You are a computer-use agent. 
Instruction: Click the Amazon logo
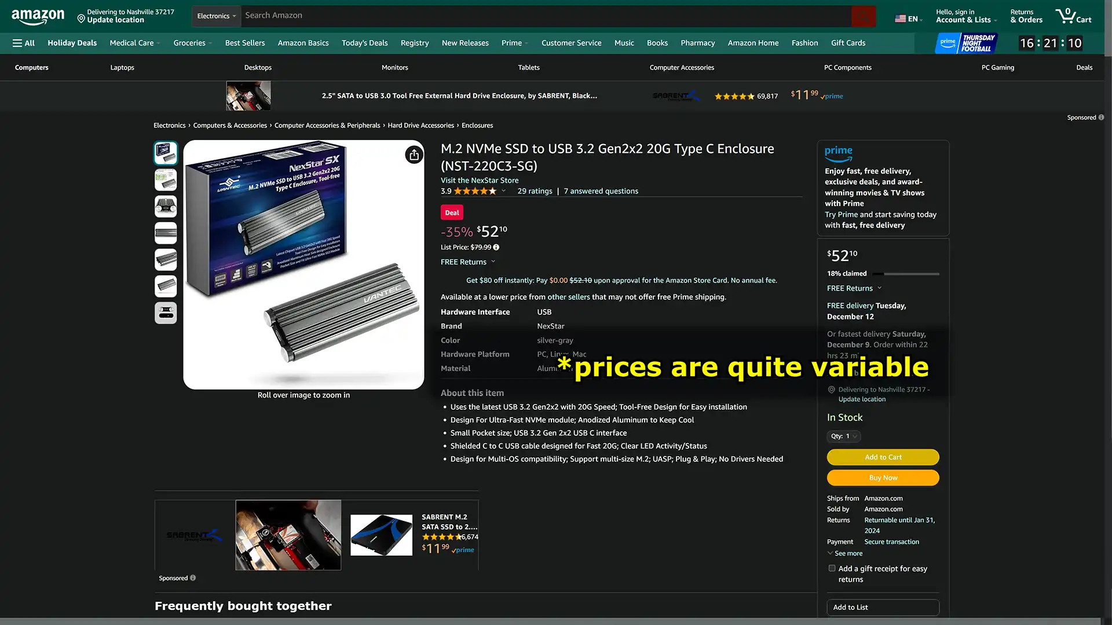point(38,16)
